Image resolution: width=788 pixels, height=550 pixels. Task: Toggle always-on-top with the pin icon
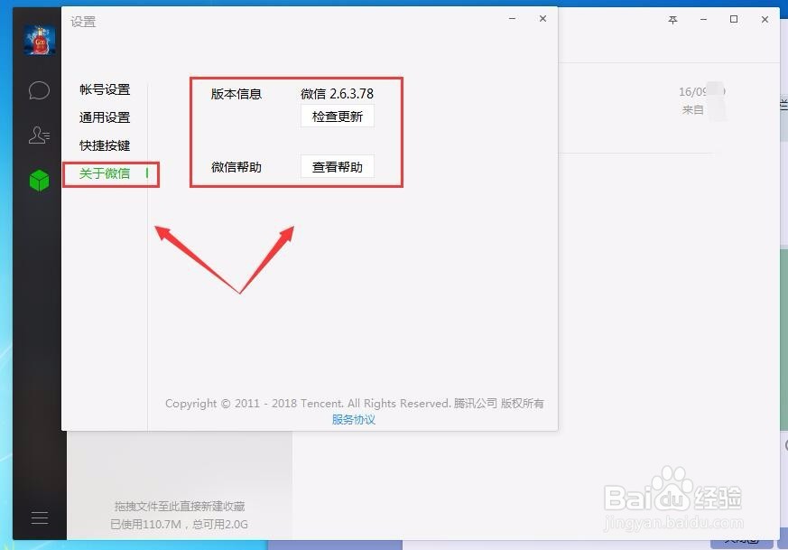click(672, 19)
